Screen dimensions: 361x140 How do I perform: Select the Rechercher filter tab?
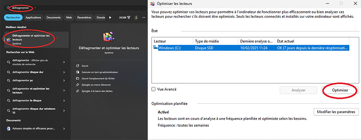13,17
